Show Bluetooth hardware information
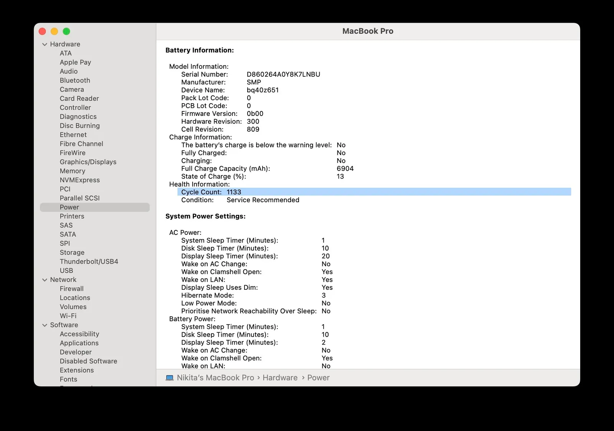This screenshot has height=431, width=614. click(75, 81)
